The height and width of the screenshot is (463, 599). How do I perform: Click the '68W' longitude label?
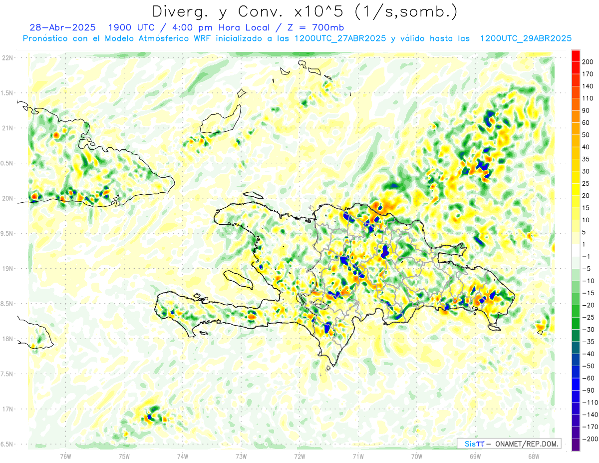(x=534, y=456)
